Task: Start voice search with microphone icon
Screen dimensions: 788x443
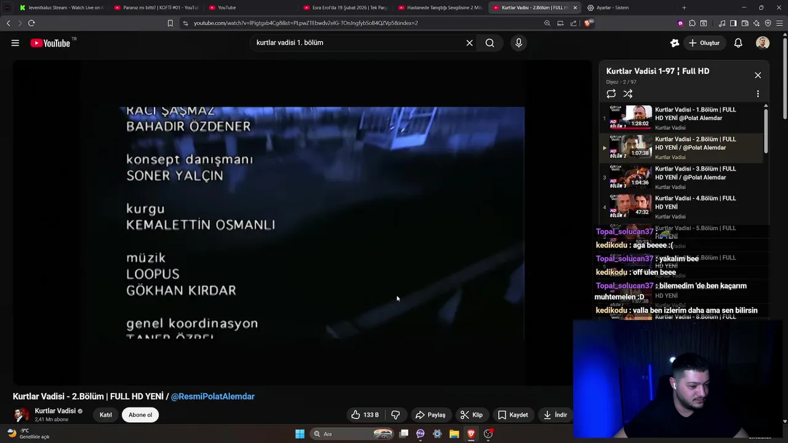Action: point(518,43)
